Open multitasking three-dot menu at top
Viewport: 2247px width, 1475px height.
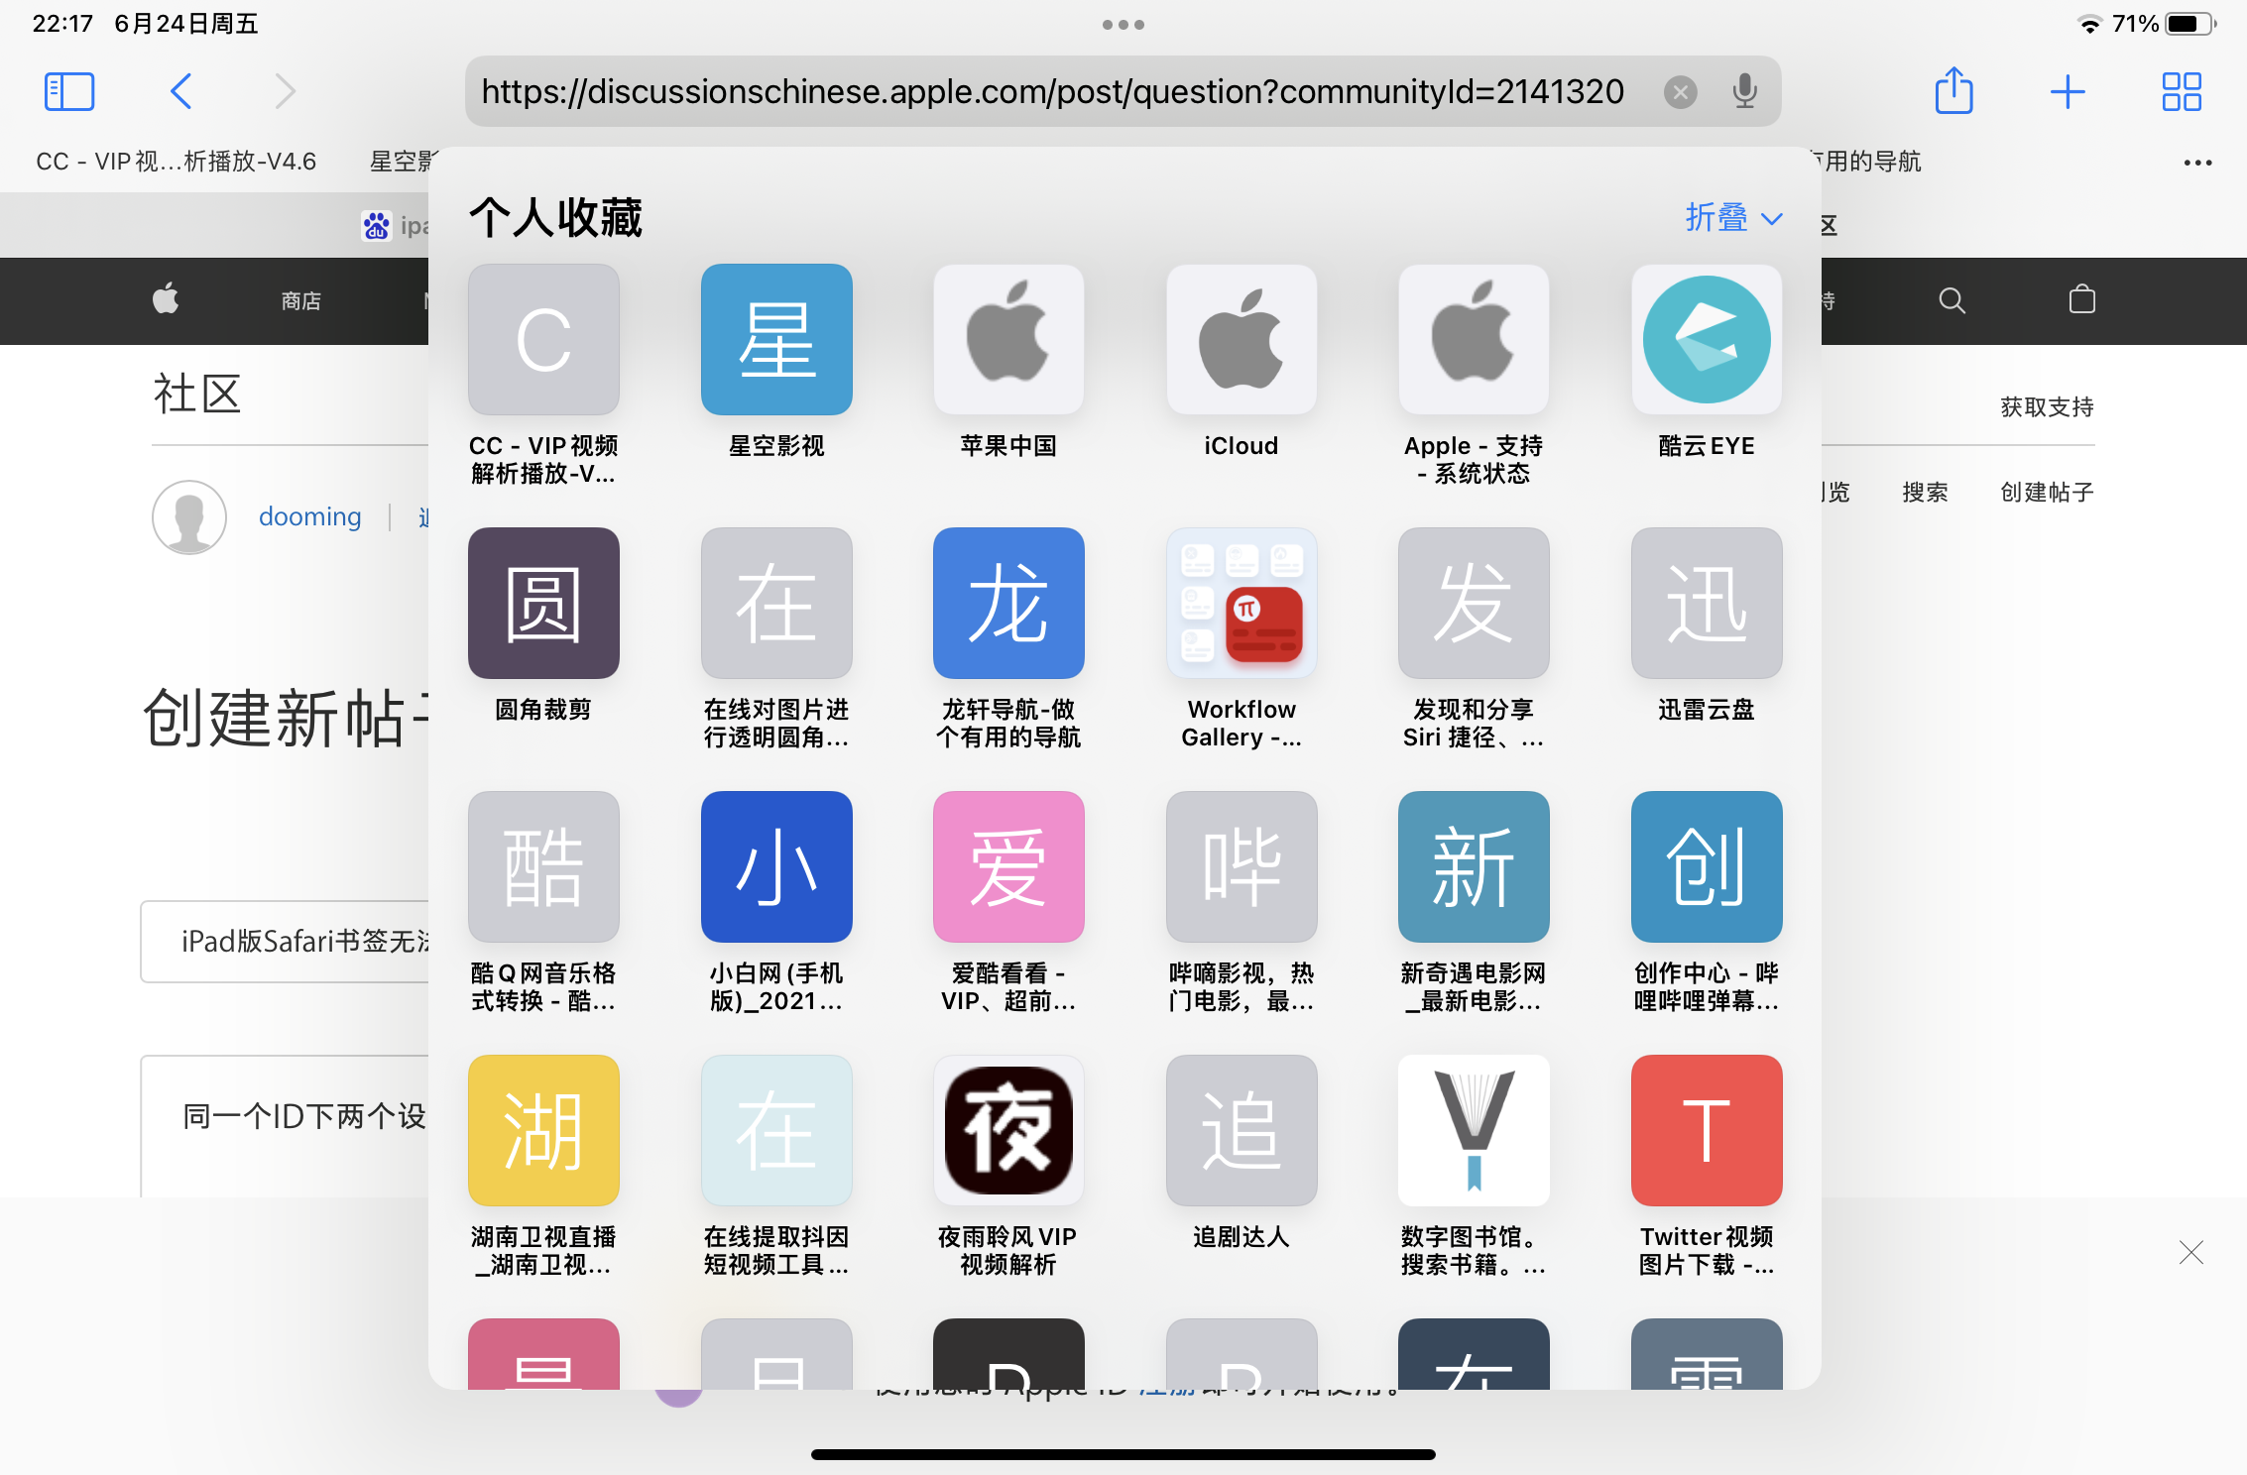click(1123, 25)
